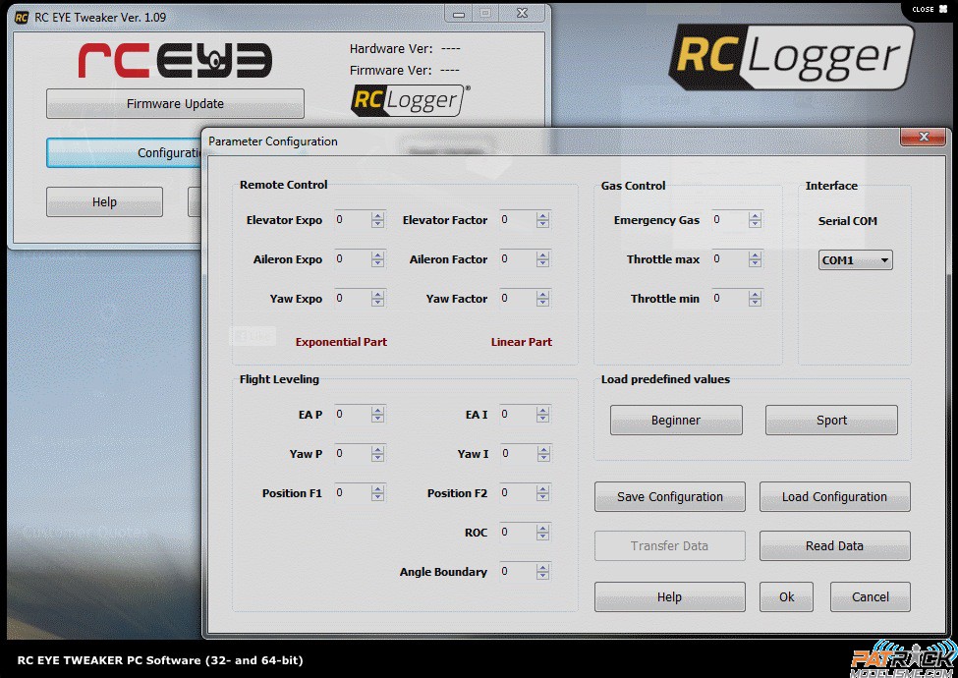Image resolution: width=958 pixels, height=678 pixels.
Task: Adjust the EA P spinner arrows
Action: [377, 414]
